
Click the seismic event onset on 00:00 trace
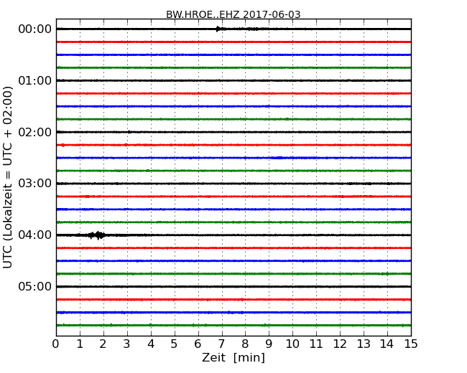(x=218, y=29)
